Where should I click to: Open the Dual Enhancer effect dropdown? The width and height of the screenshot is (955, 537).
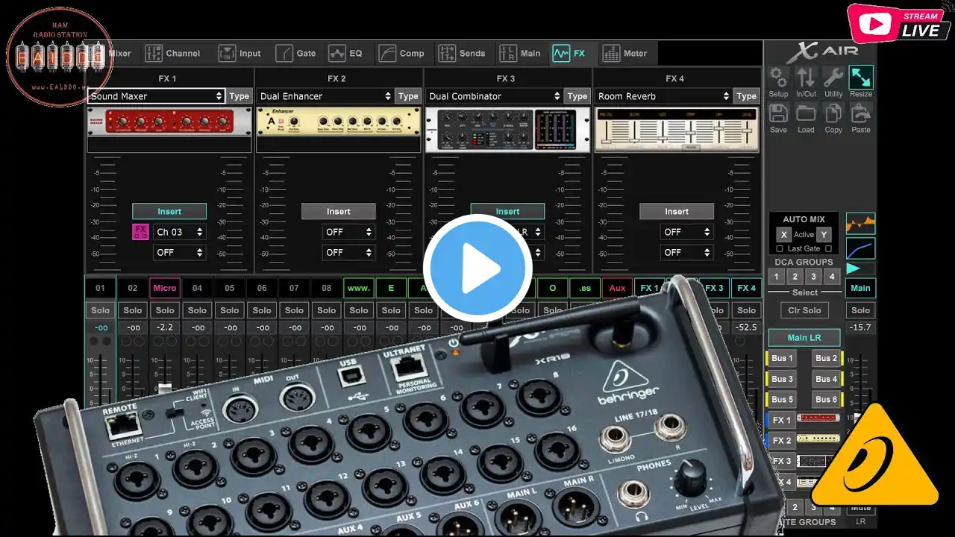tap(326, 96)
